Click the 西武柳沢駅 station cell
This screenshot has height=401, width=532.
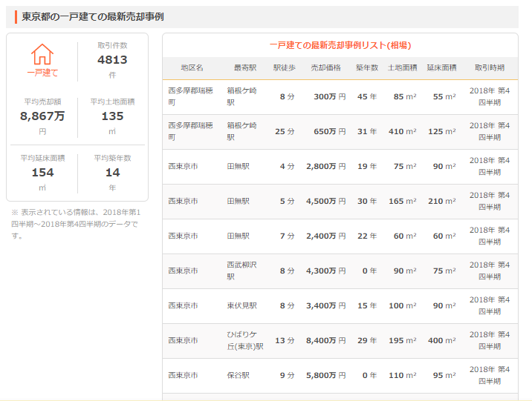[241, 271]
